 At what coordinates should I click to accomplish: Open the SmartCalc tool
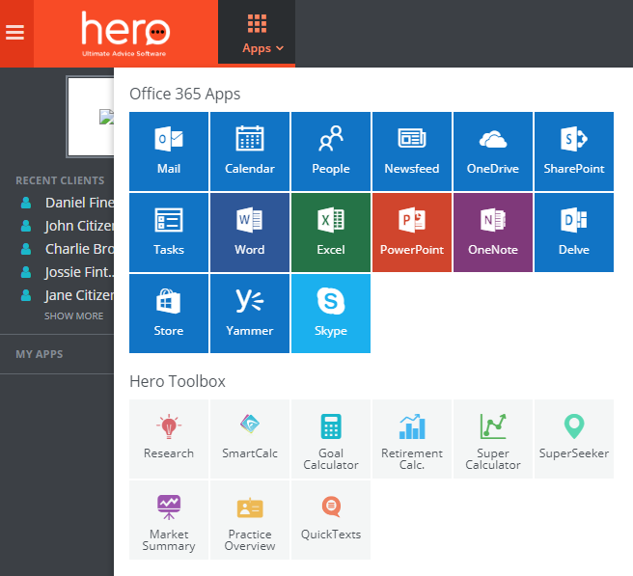pyautogui.click(x=250, y=439)
